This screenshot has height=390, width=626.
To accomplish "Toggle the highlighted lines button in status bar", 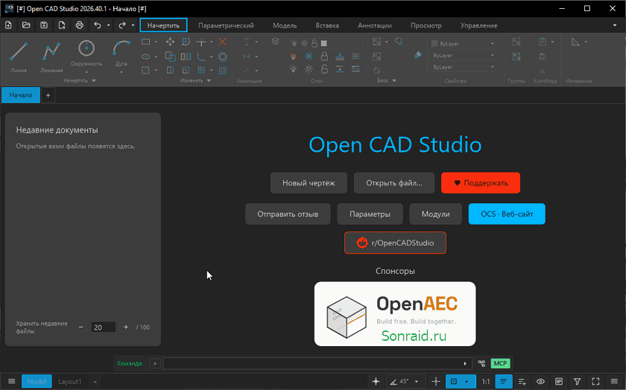I will pyautogui.click(x=504, y=382).
